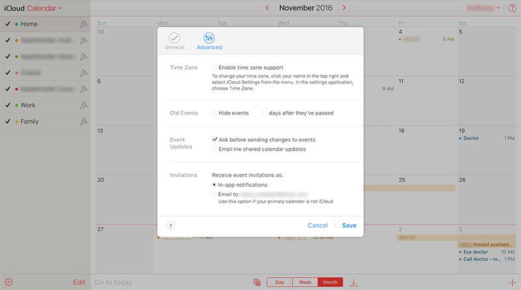Viewport: 521px width, 290px height.
Task: Open the General preferences tab
Action: tap(174, 41)
